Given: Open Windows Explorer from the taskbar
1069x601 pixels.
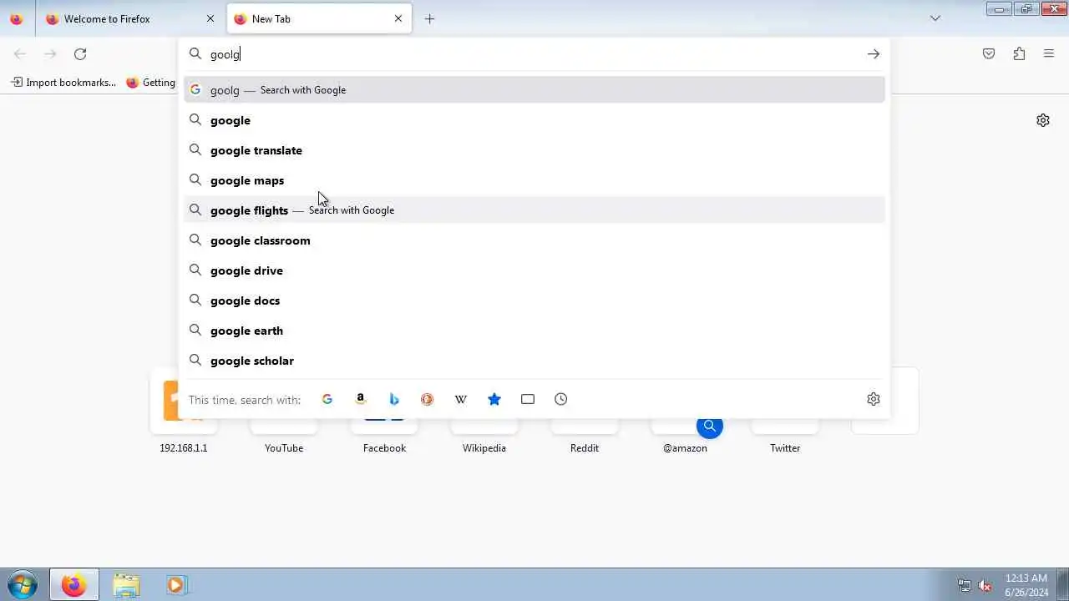Looking at the screenshot, I should click(126, 585).
